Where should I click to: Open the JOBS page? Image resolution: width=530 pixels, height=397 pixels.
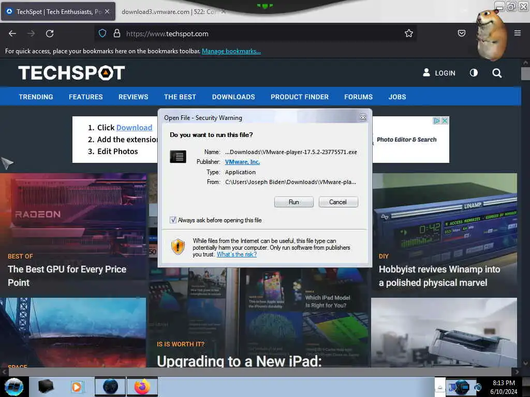[397, 97]
